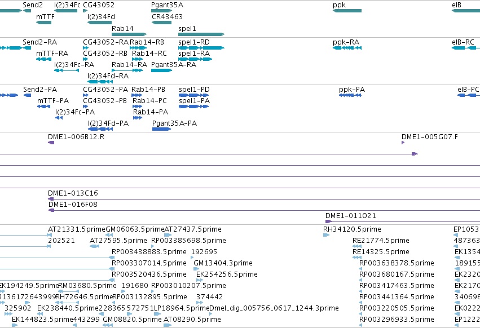Click the RP003638378.5prime marker
The image size is (480, 328).
(360, 269)
